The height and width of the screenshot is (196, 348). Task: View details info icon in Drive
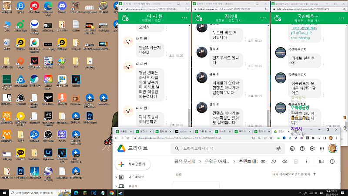tap(332, 162)
